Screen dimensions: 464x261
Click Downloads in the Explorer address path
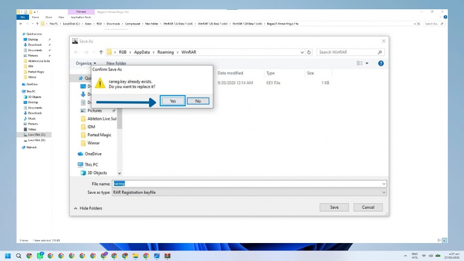click(113, 24)
